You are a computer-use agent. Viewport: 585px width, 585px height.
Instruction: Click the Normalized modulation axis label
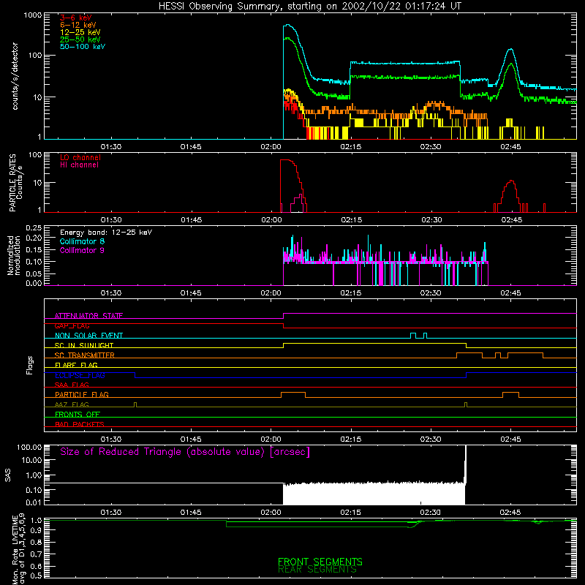point(13,255)
